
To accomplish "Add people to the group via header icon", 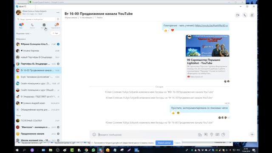I will click(x=252, y=15).
